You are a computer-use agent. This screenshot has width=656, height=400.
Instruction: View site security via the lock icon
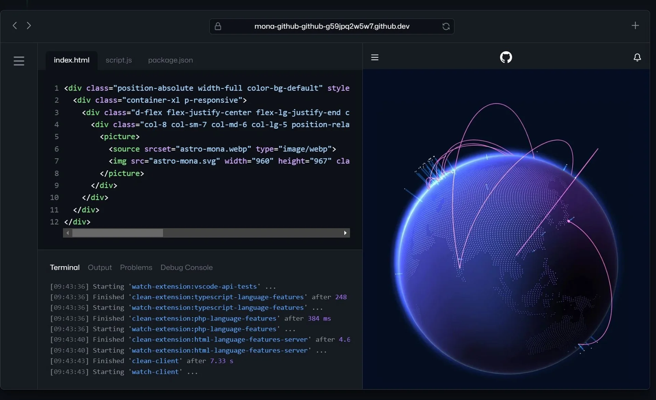218,26
